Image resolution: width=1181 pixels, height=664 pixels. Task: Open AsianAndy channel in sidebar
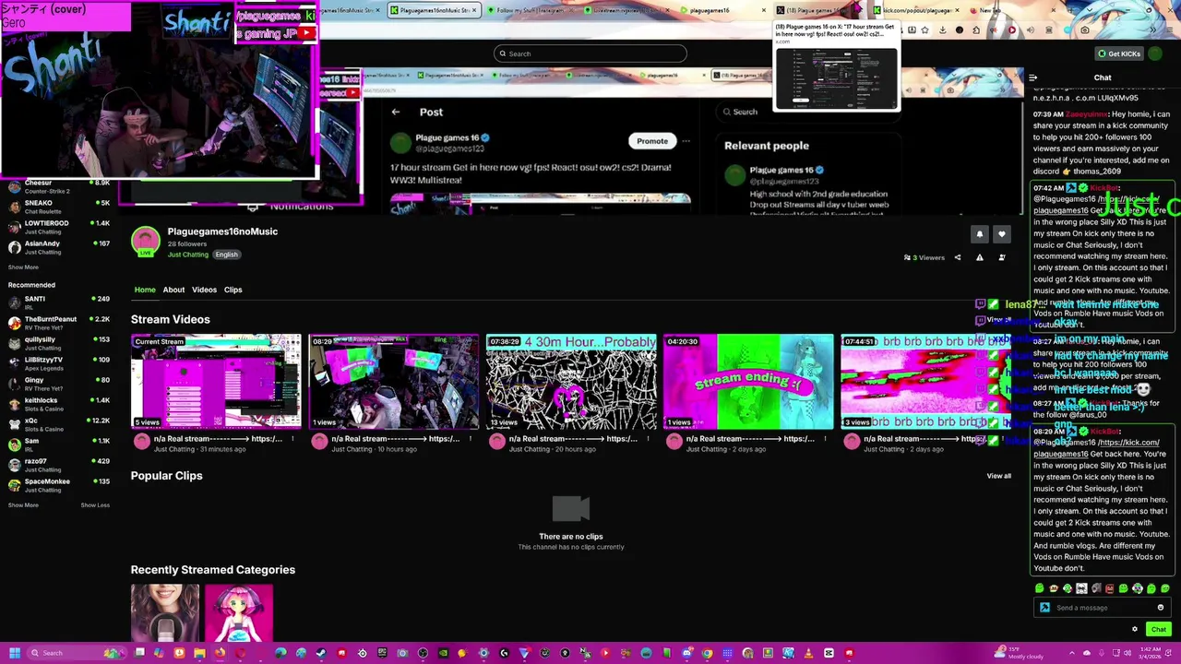click(x=57, y=247)
